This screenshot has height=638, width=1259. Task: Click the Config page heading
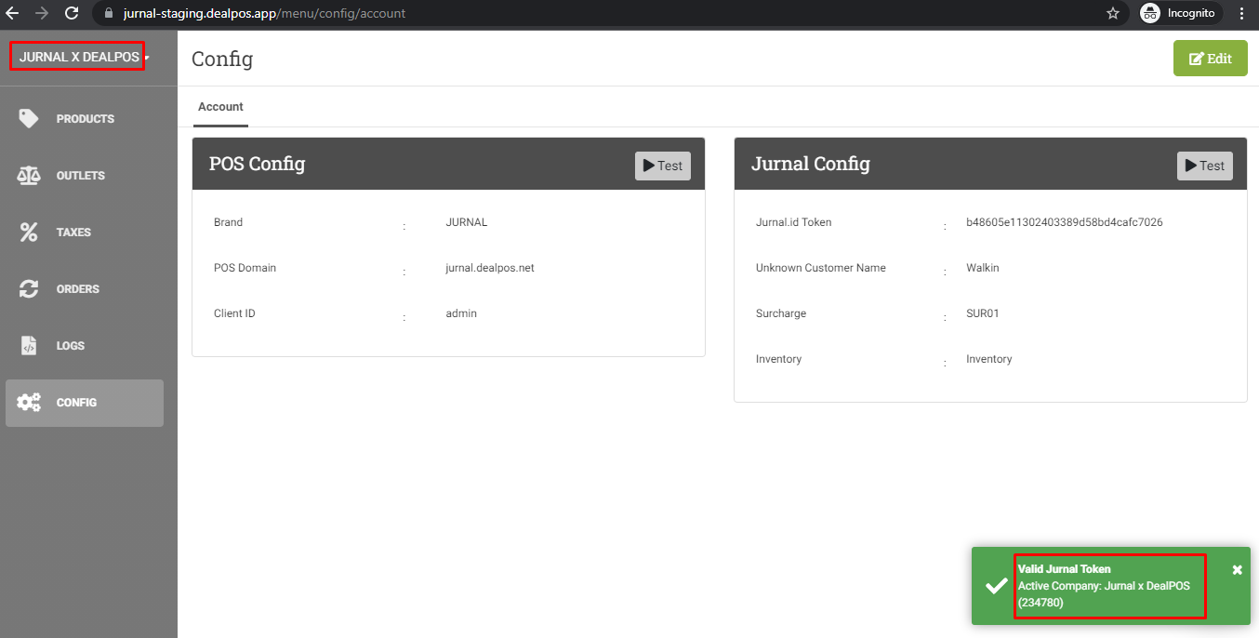[x=222, y=59]
